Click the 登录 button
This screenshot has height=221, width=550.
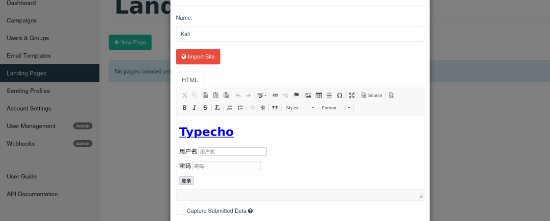[x=186, y=181]
